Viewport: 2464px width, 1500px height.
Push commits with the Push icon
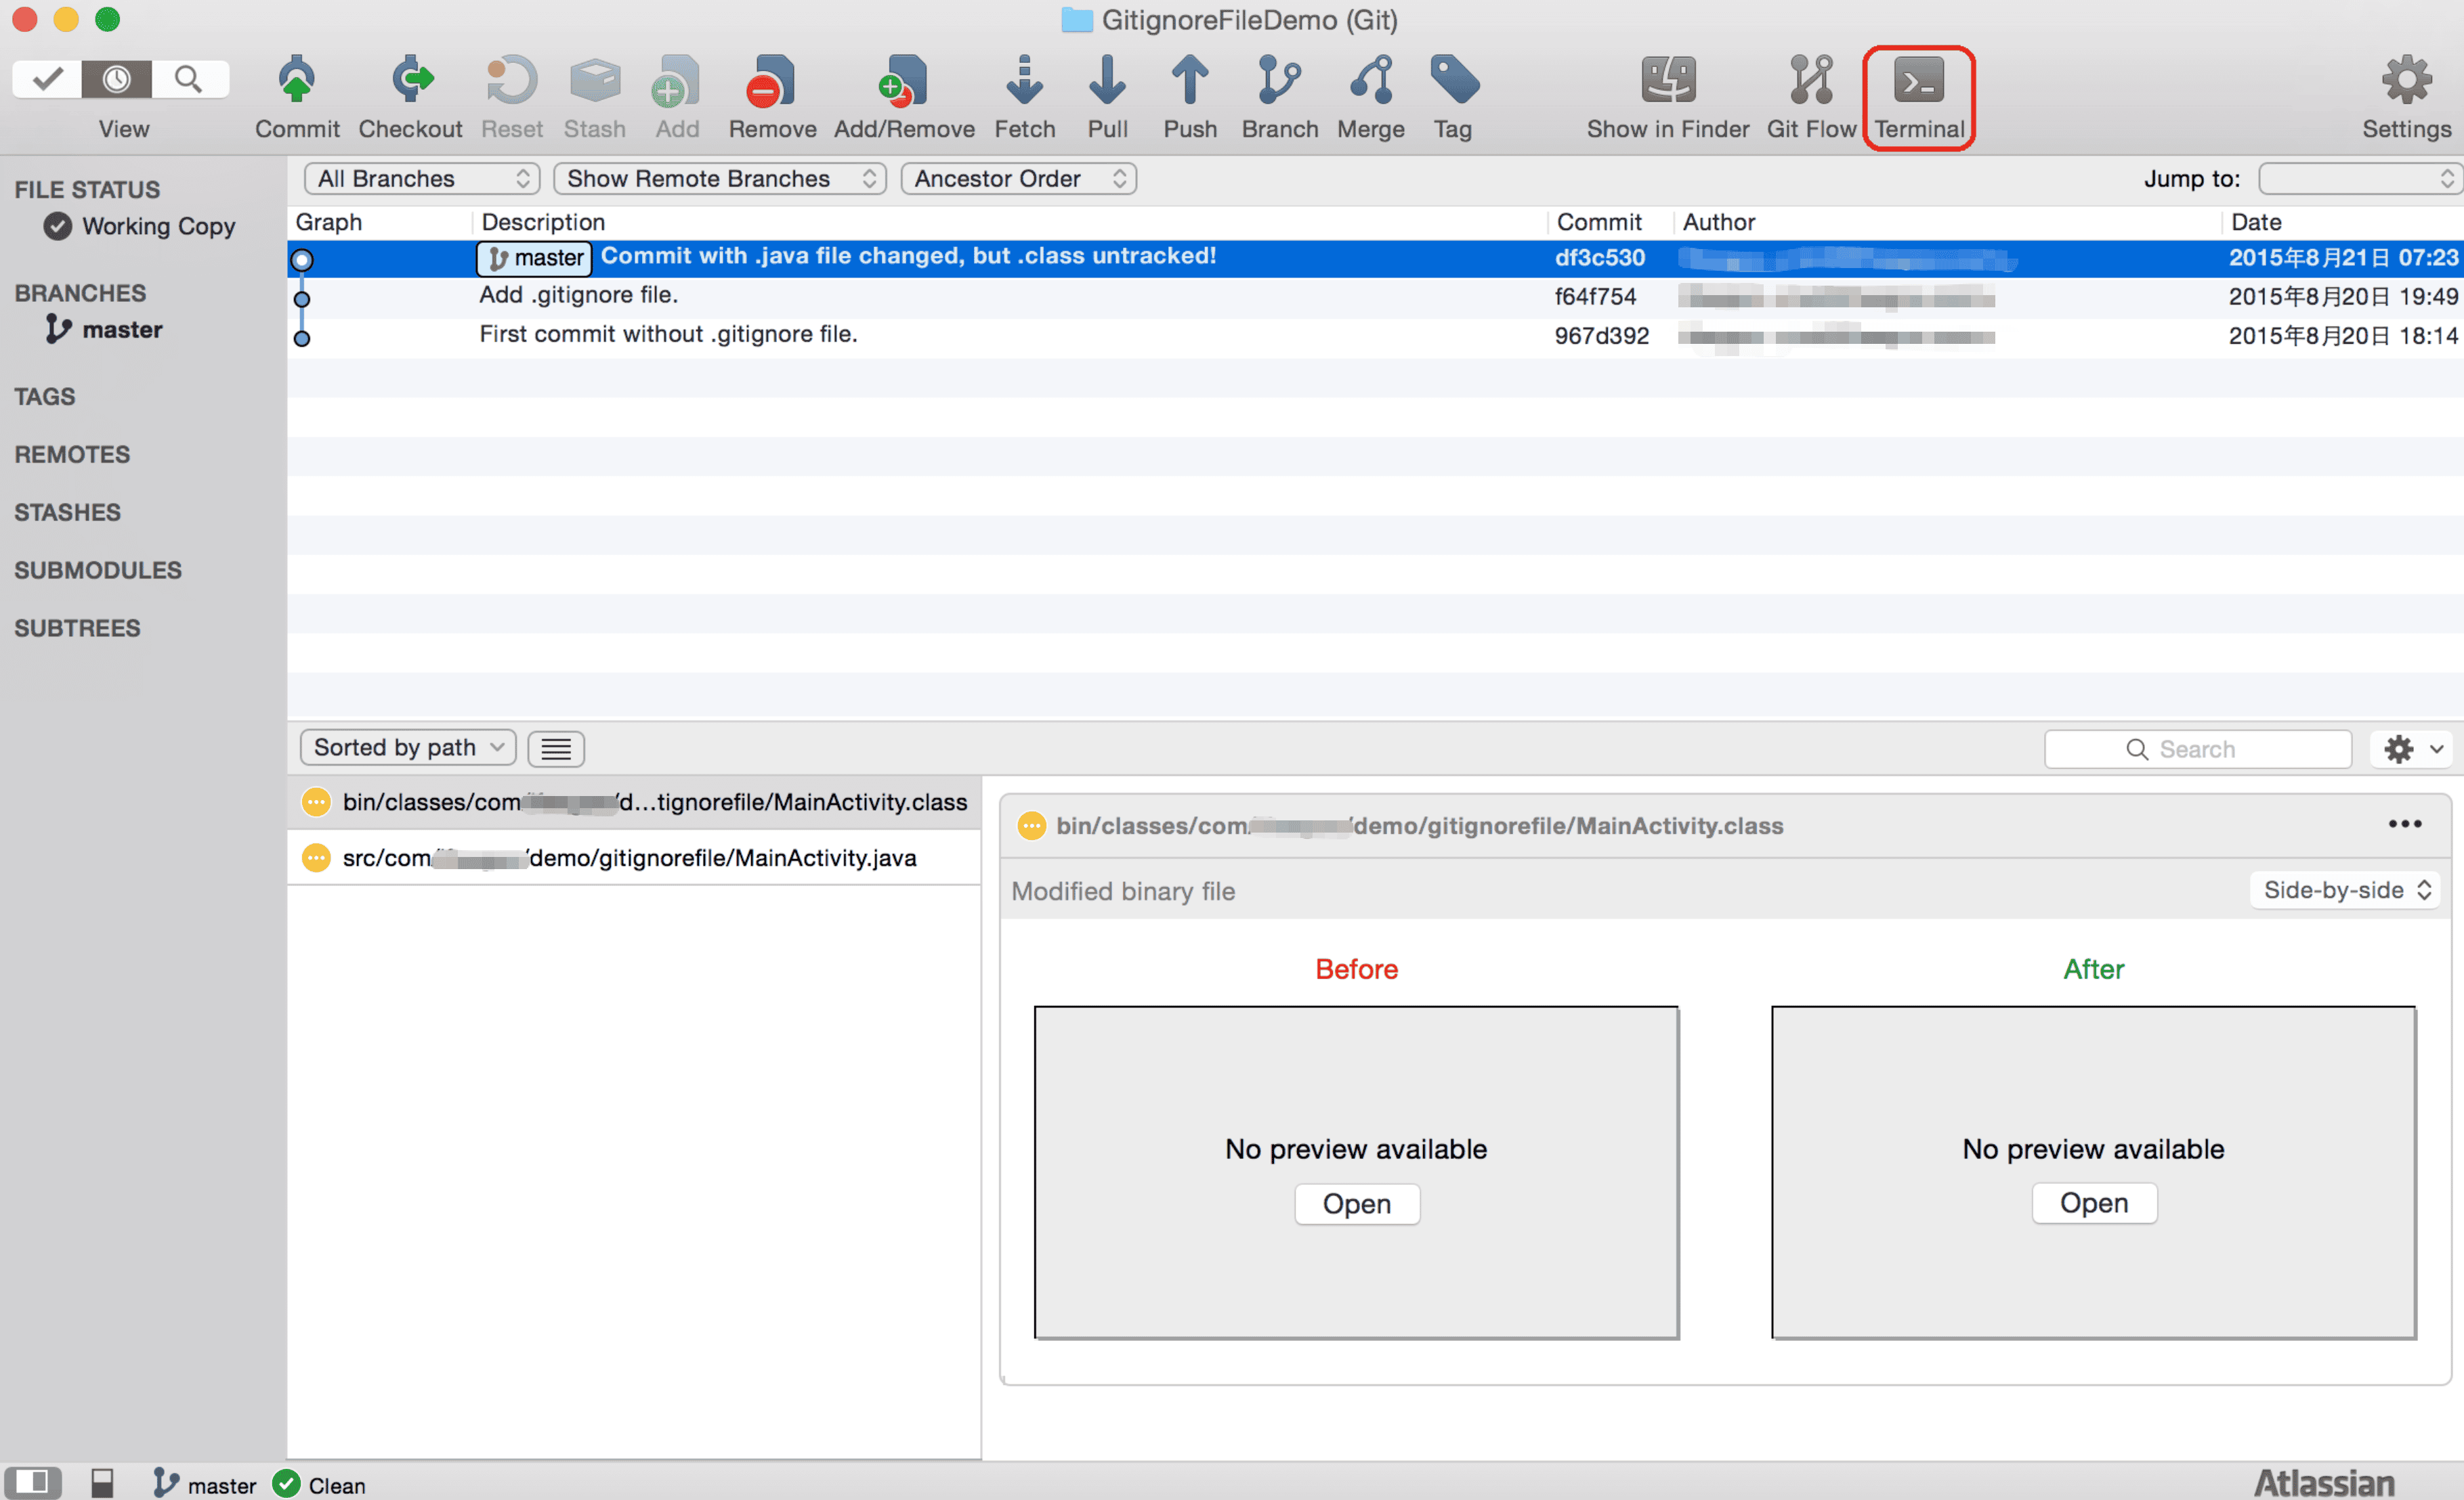tap(1190, 80)
